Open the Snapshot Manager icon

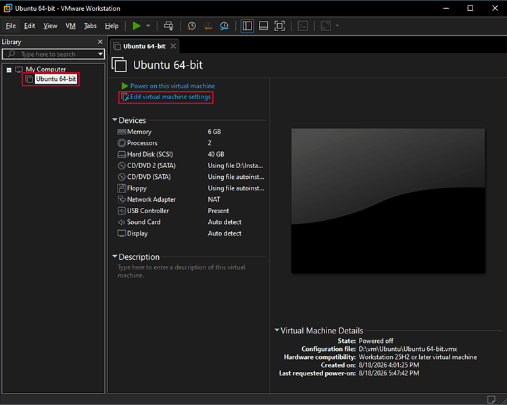click(224, 26)
